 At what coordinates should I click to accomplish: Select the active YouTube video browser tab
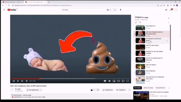(x=36, y=2)
